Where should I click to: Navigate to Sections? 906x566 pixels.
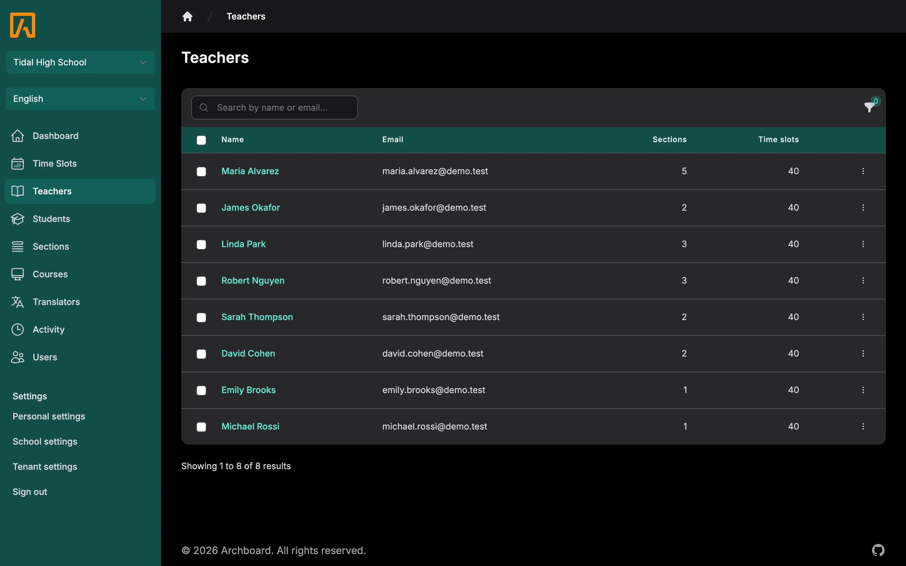click(x=80, y=247)
